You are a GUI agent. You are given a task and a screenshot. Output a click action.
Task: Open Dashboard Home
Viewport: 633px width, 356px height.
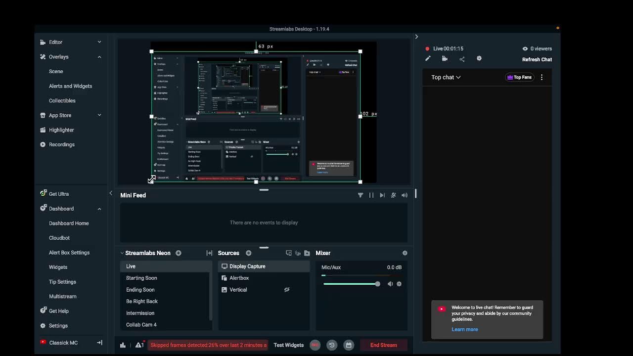pyautogui.click(x=69, y=223)
